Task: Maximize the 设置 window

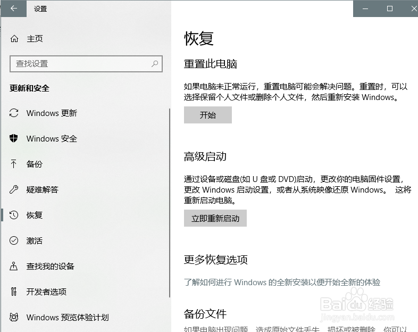Action: pyautogui.click(x=389, y=9)
